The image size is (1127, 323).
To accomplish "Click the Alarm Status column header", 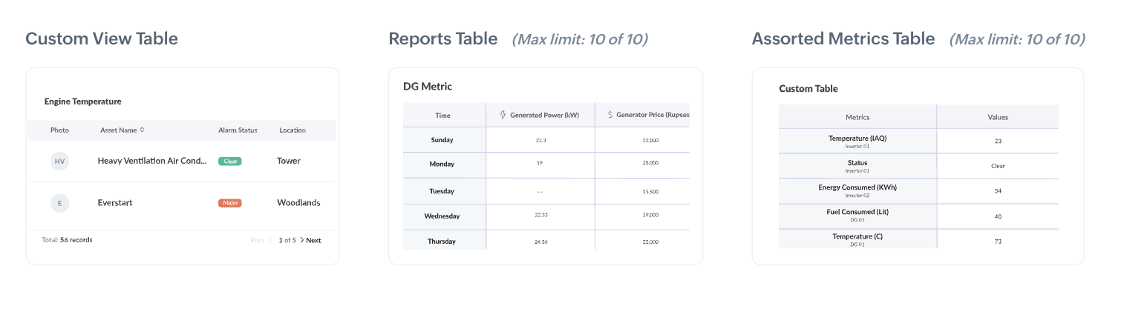I will point(238,130).
